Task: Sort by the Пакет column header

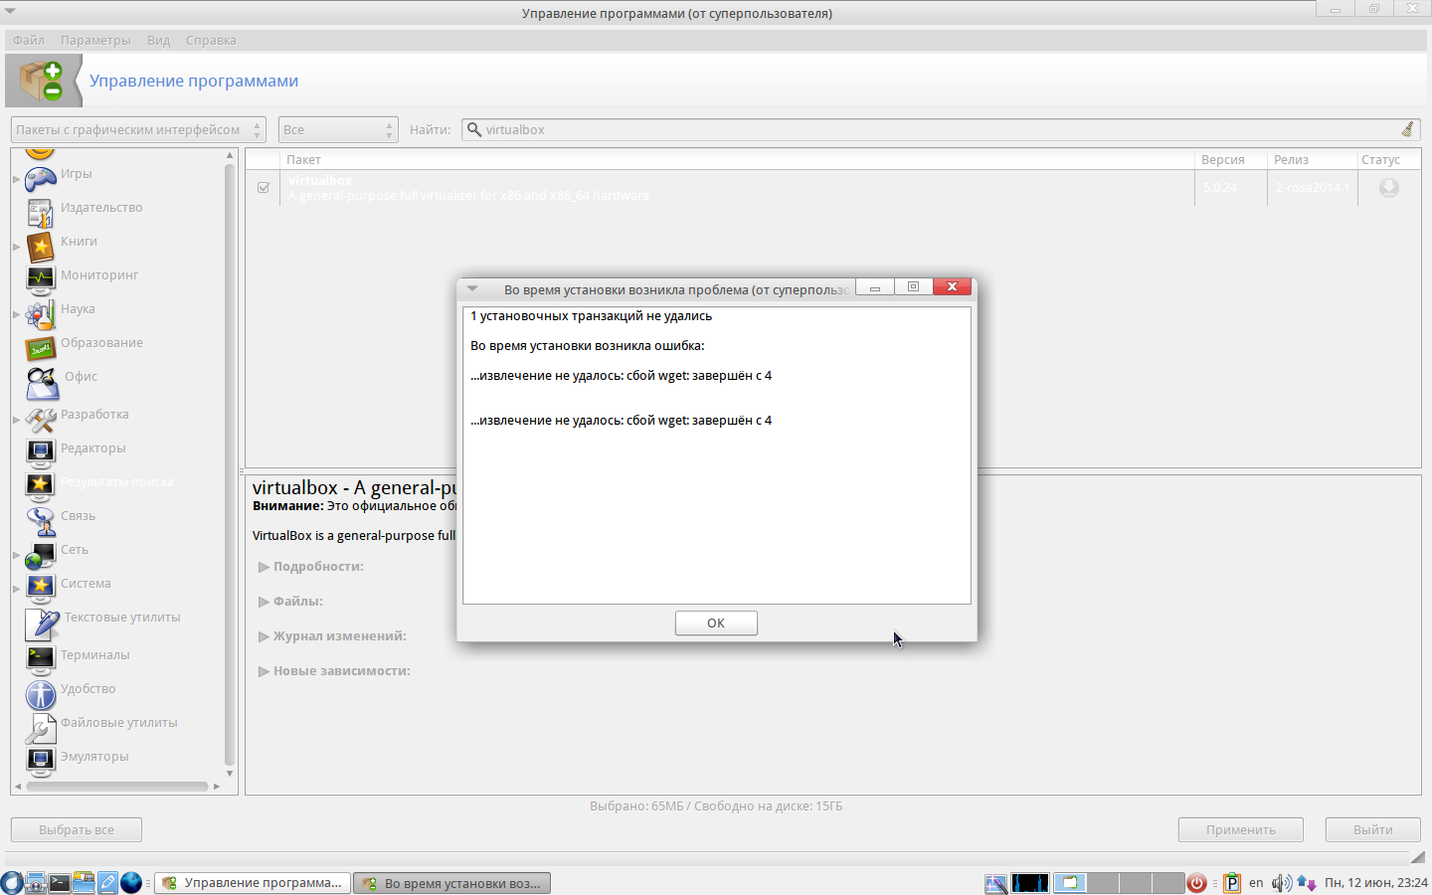Action: pos(738,159)
